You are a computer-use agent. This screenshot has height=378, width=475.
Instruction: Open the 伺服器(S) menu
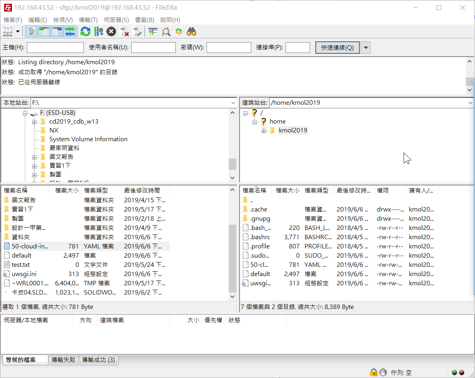[x=116, y=20]
